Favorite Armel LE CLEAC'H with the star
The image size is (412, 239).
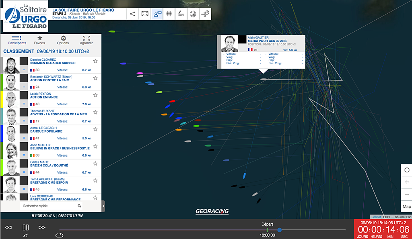click(x=95, y=129)
